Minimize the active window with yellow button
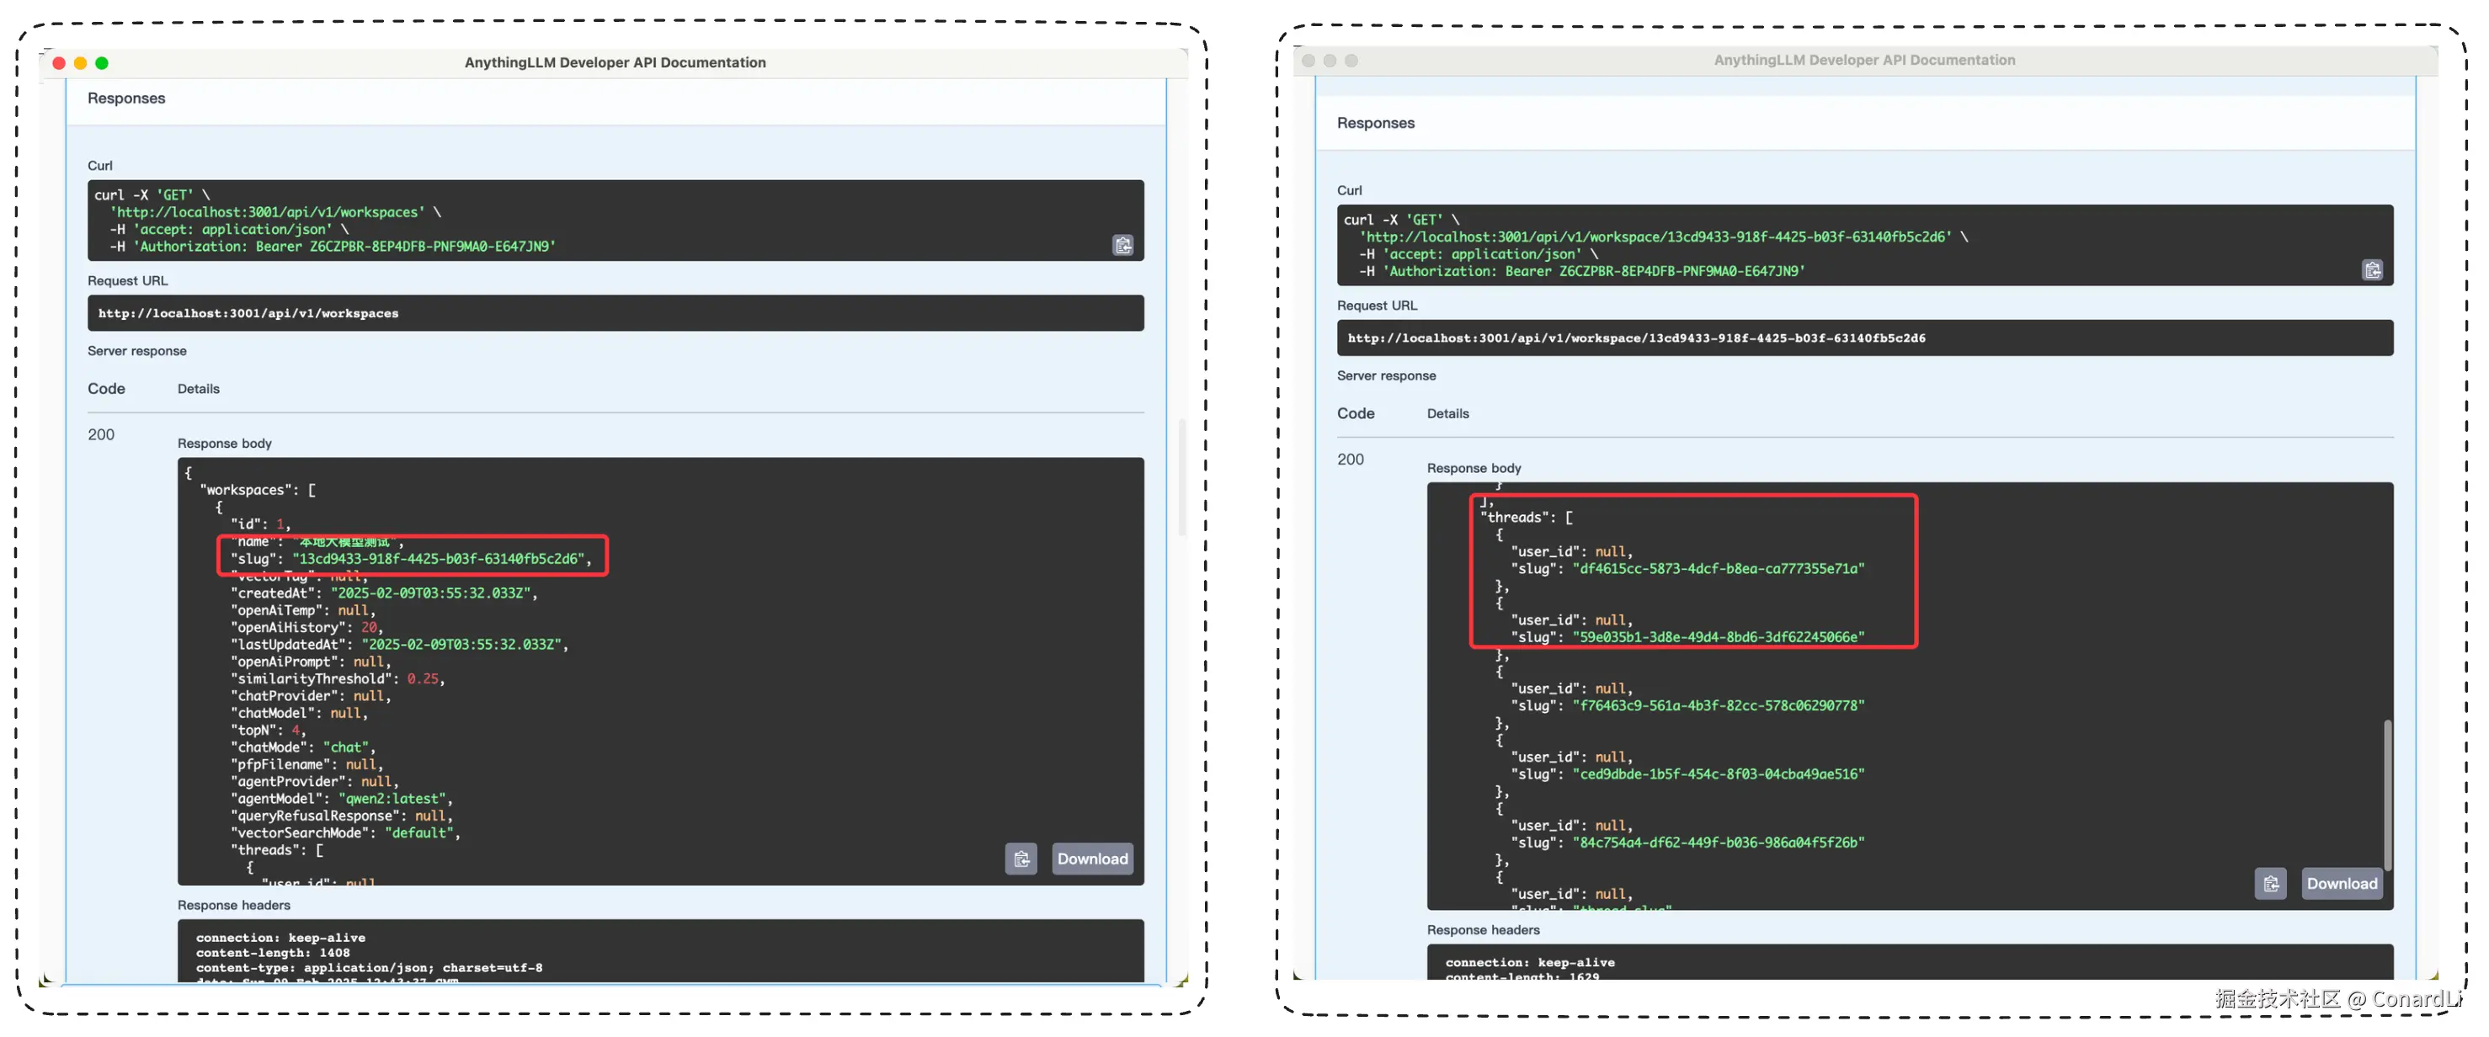Image resolution: width=2489 pixels, height=1037 pixels. (80, 63)
